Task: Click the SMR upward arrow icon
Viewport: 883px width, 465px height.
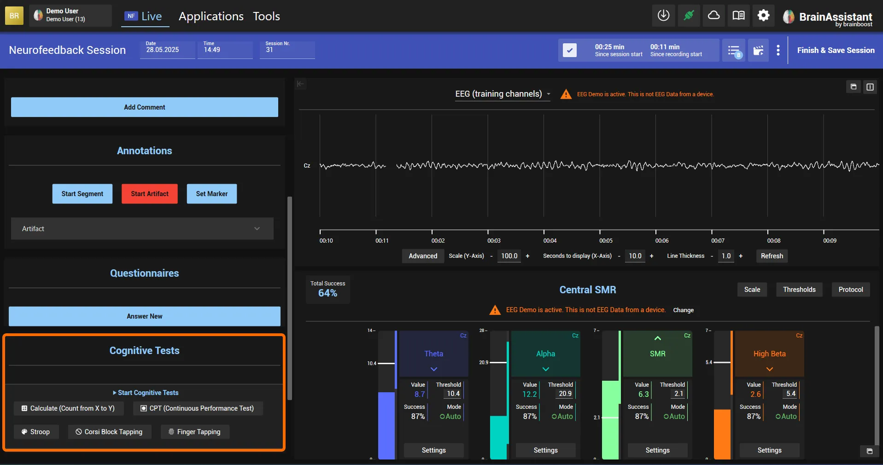Action: [658, 338]
